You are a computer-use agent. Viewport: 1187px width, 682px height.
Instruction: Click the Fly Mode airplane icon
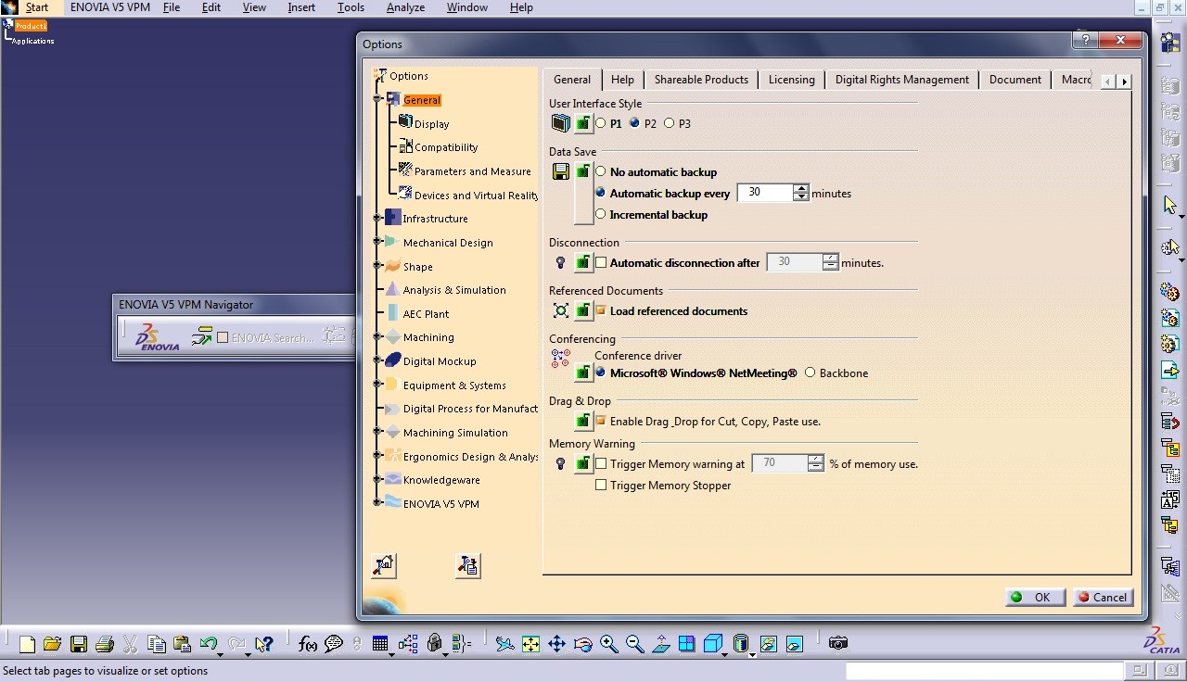tap(504, 643)
